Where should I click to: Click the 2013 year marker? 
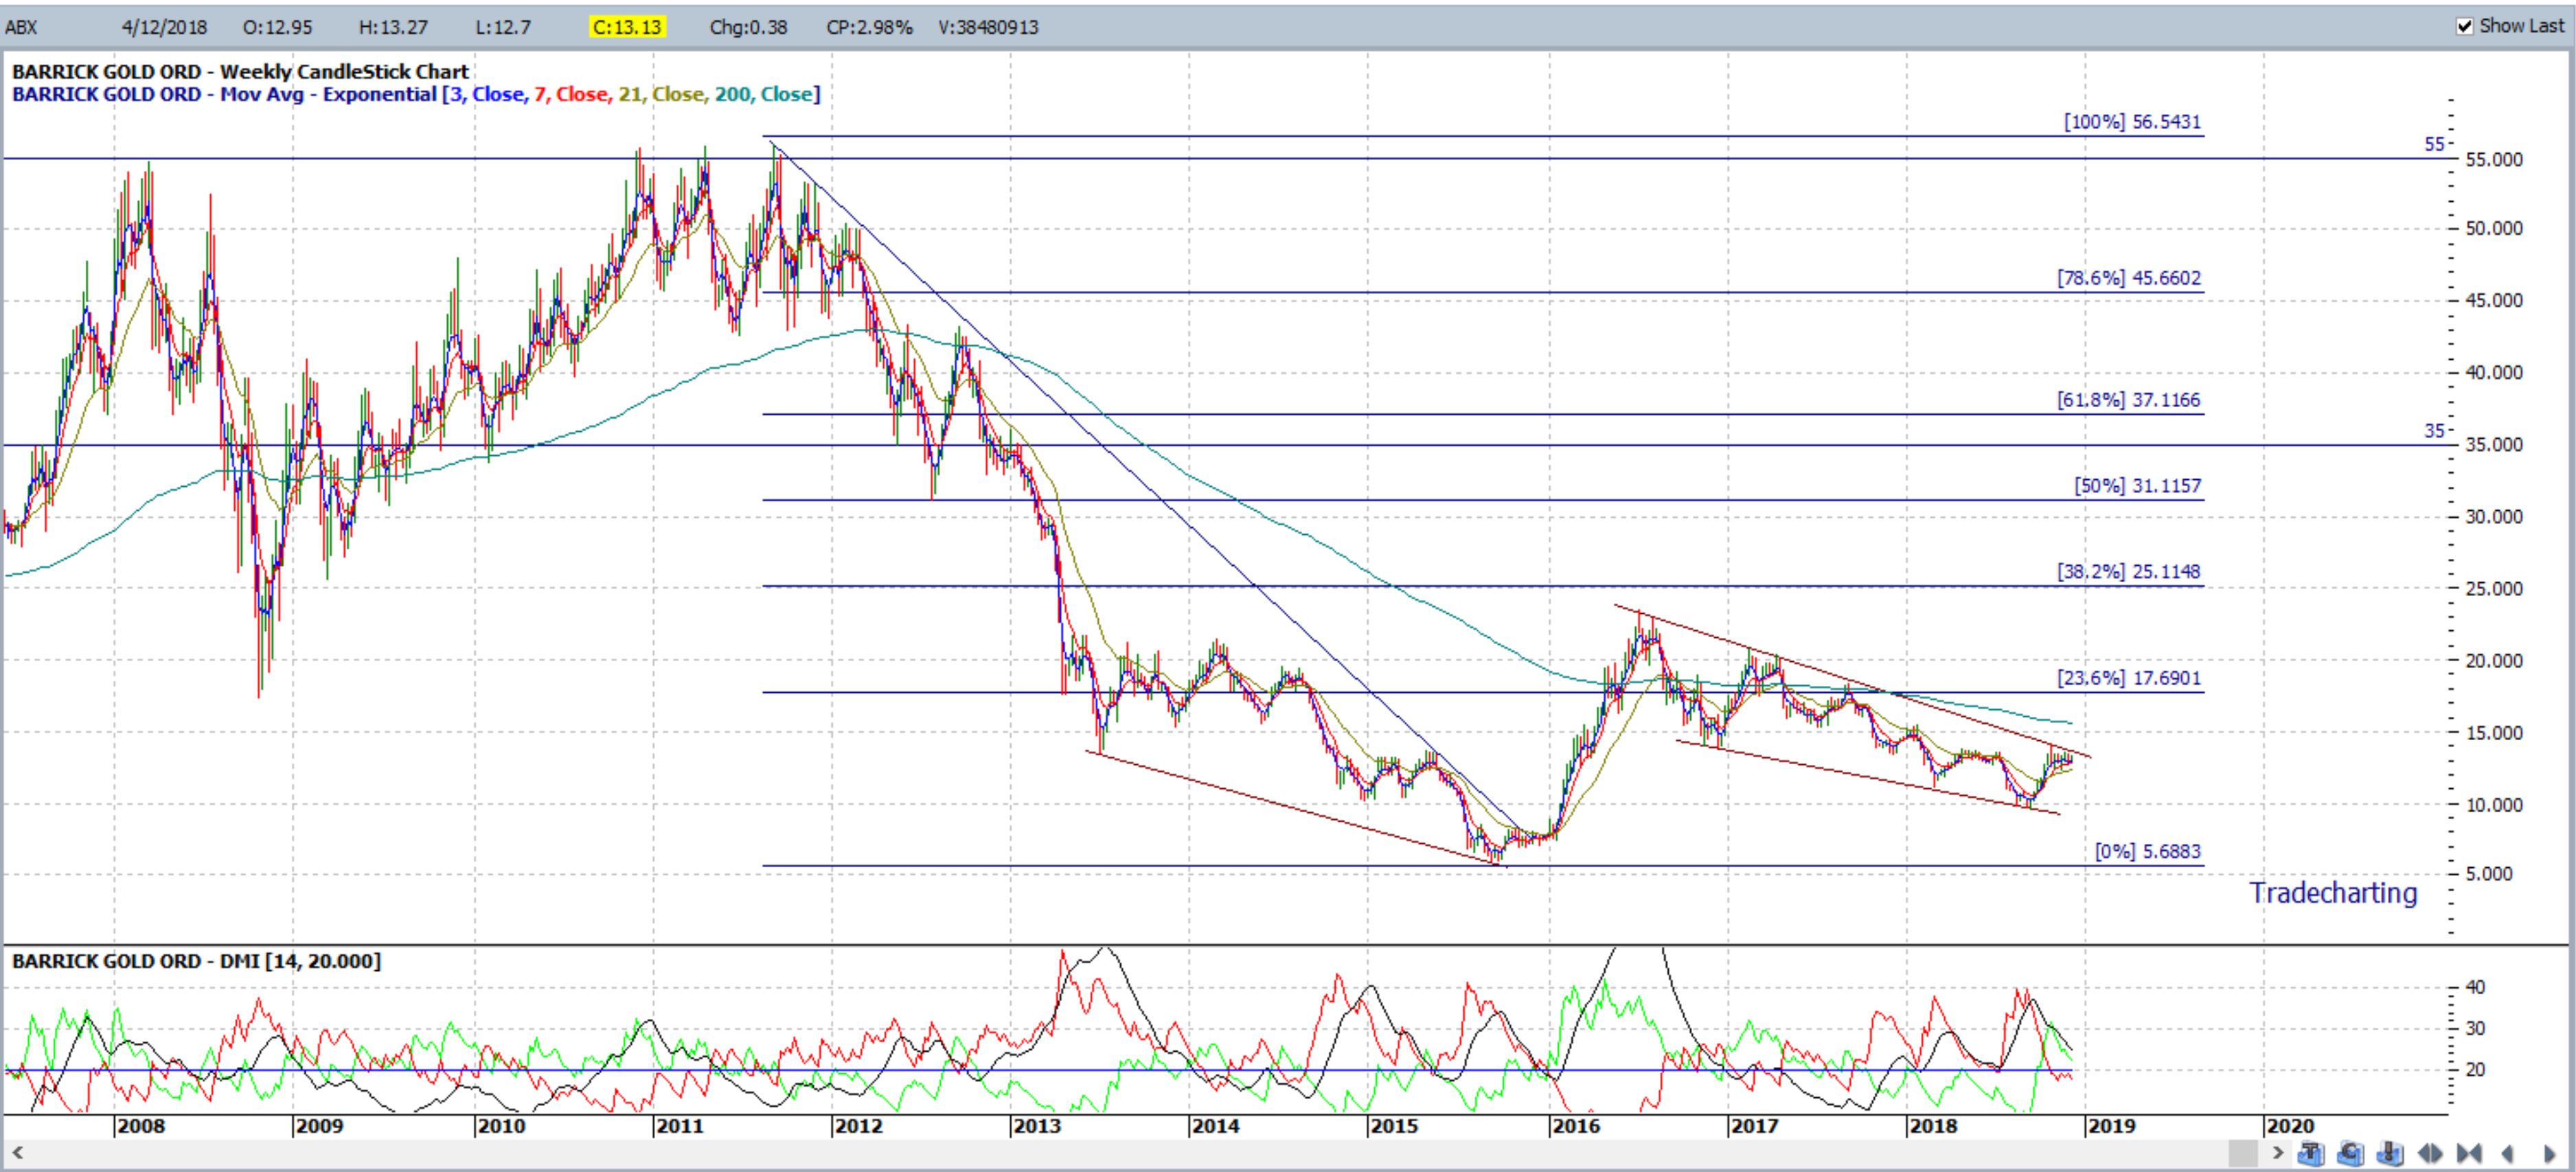tap(1037, 1127)
